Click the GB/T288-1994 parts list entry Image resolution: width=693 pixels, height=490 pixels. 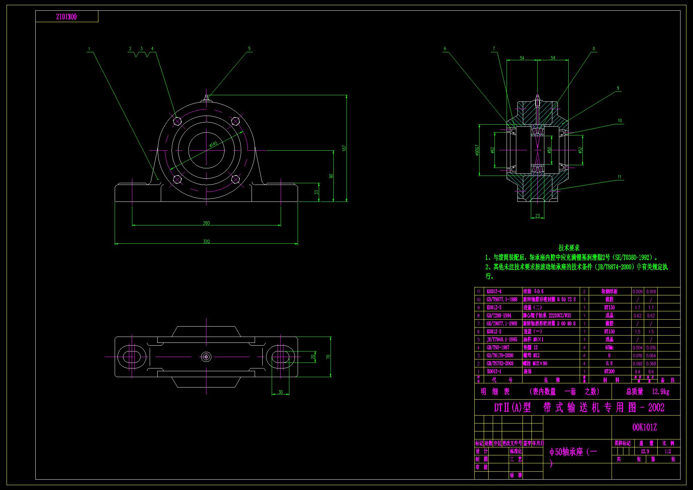[499, 315]
